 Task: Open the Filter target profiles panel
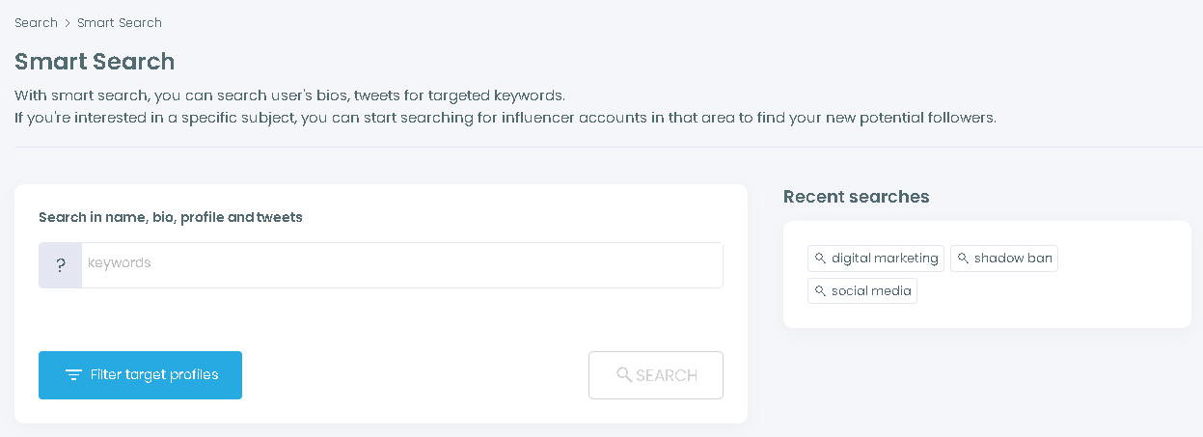pos(140,375)
